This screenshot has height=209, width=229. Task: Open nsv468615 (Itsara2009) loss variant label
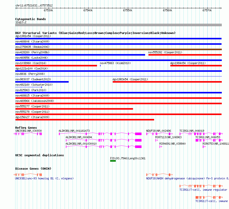[x=32, y=95]
